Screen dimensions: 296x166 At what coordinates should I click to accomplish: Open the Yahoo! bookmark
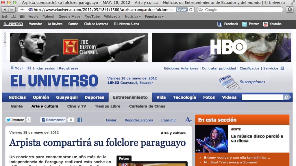click(49, 16)
